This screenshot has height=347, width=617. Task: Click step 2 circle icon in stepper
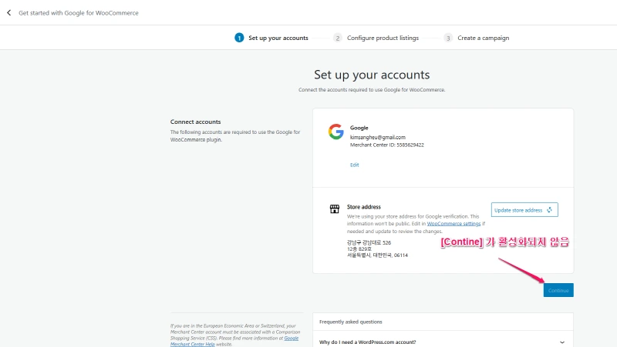click(337, 38)
